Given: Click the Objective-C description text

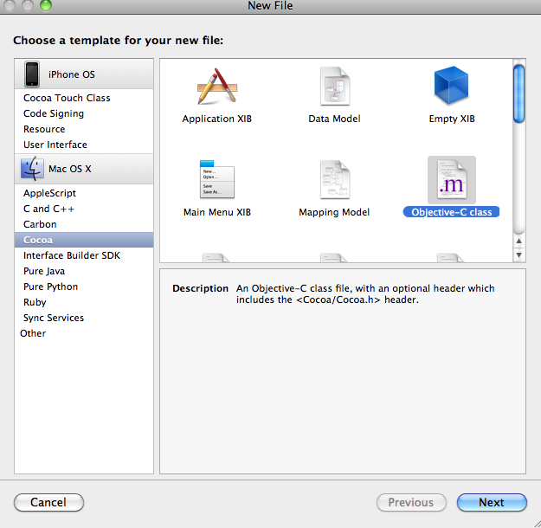Looking at the screenshot, I should pos(365,293).
